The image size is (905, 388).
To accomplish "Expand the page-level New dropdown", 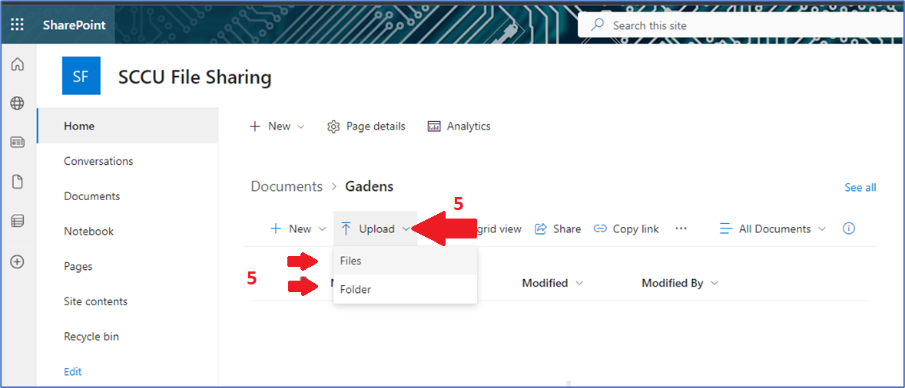I will 277,126.
